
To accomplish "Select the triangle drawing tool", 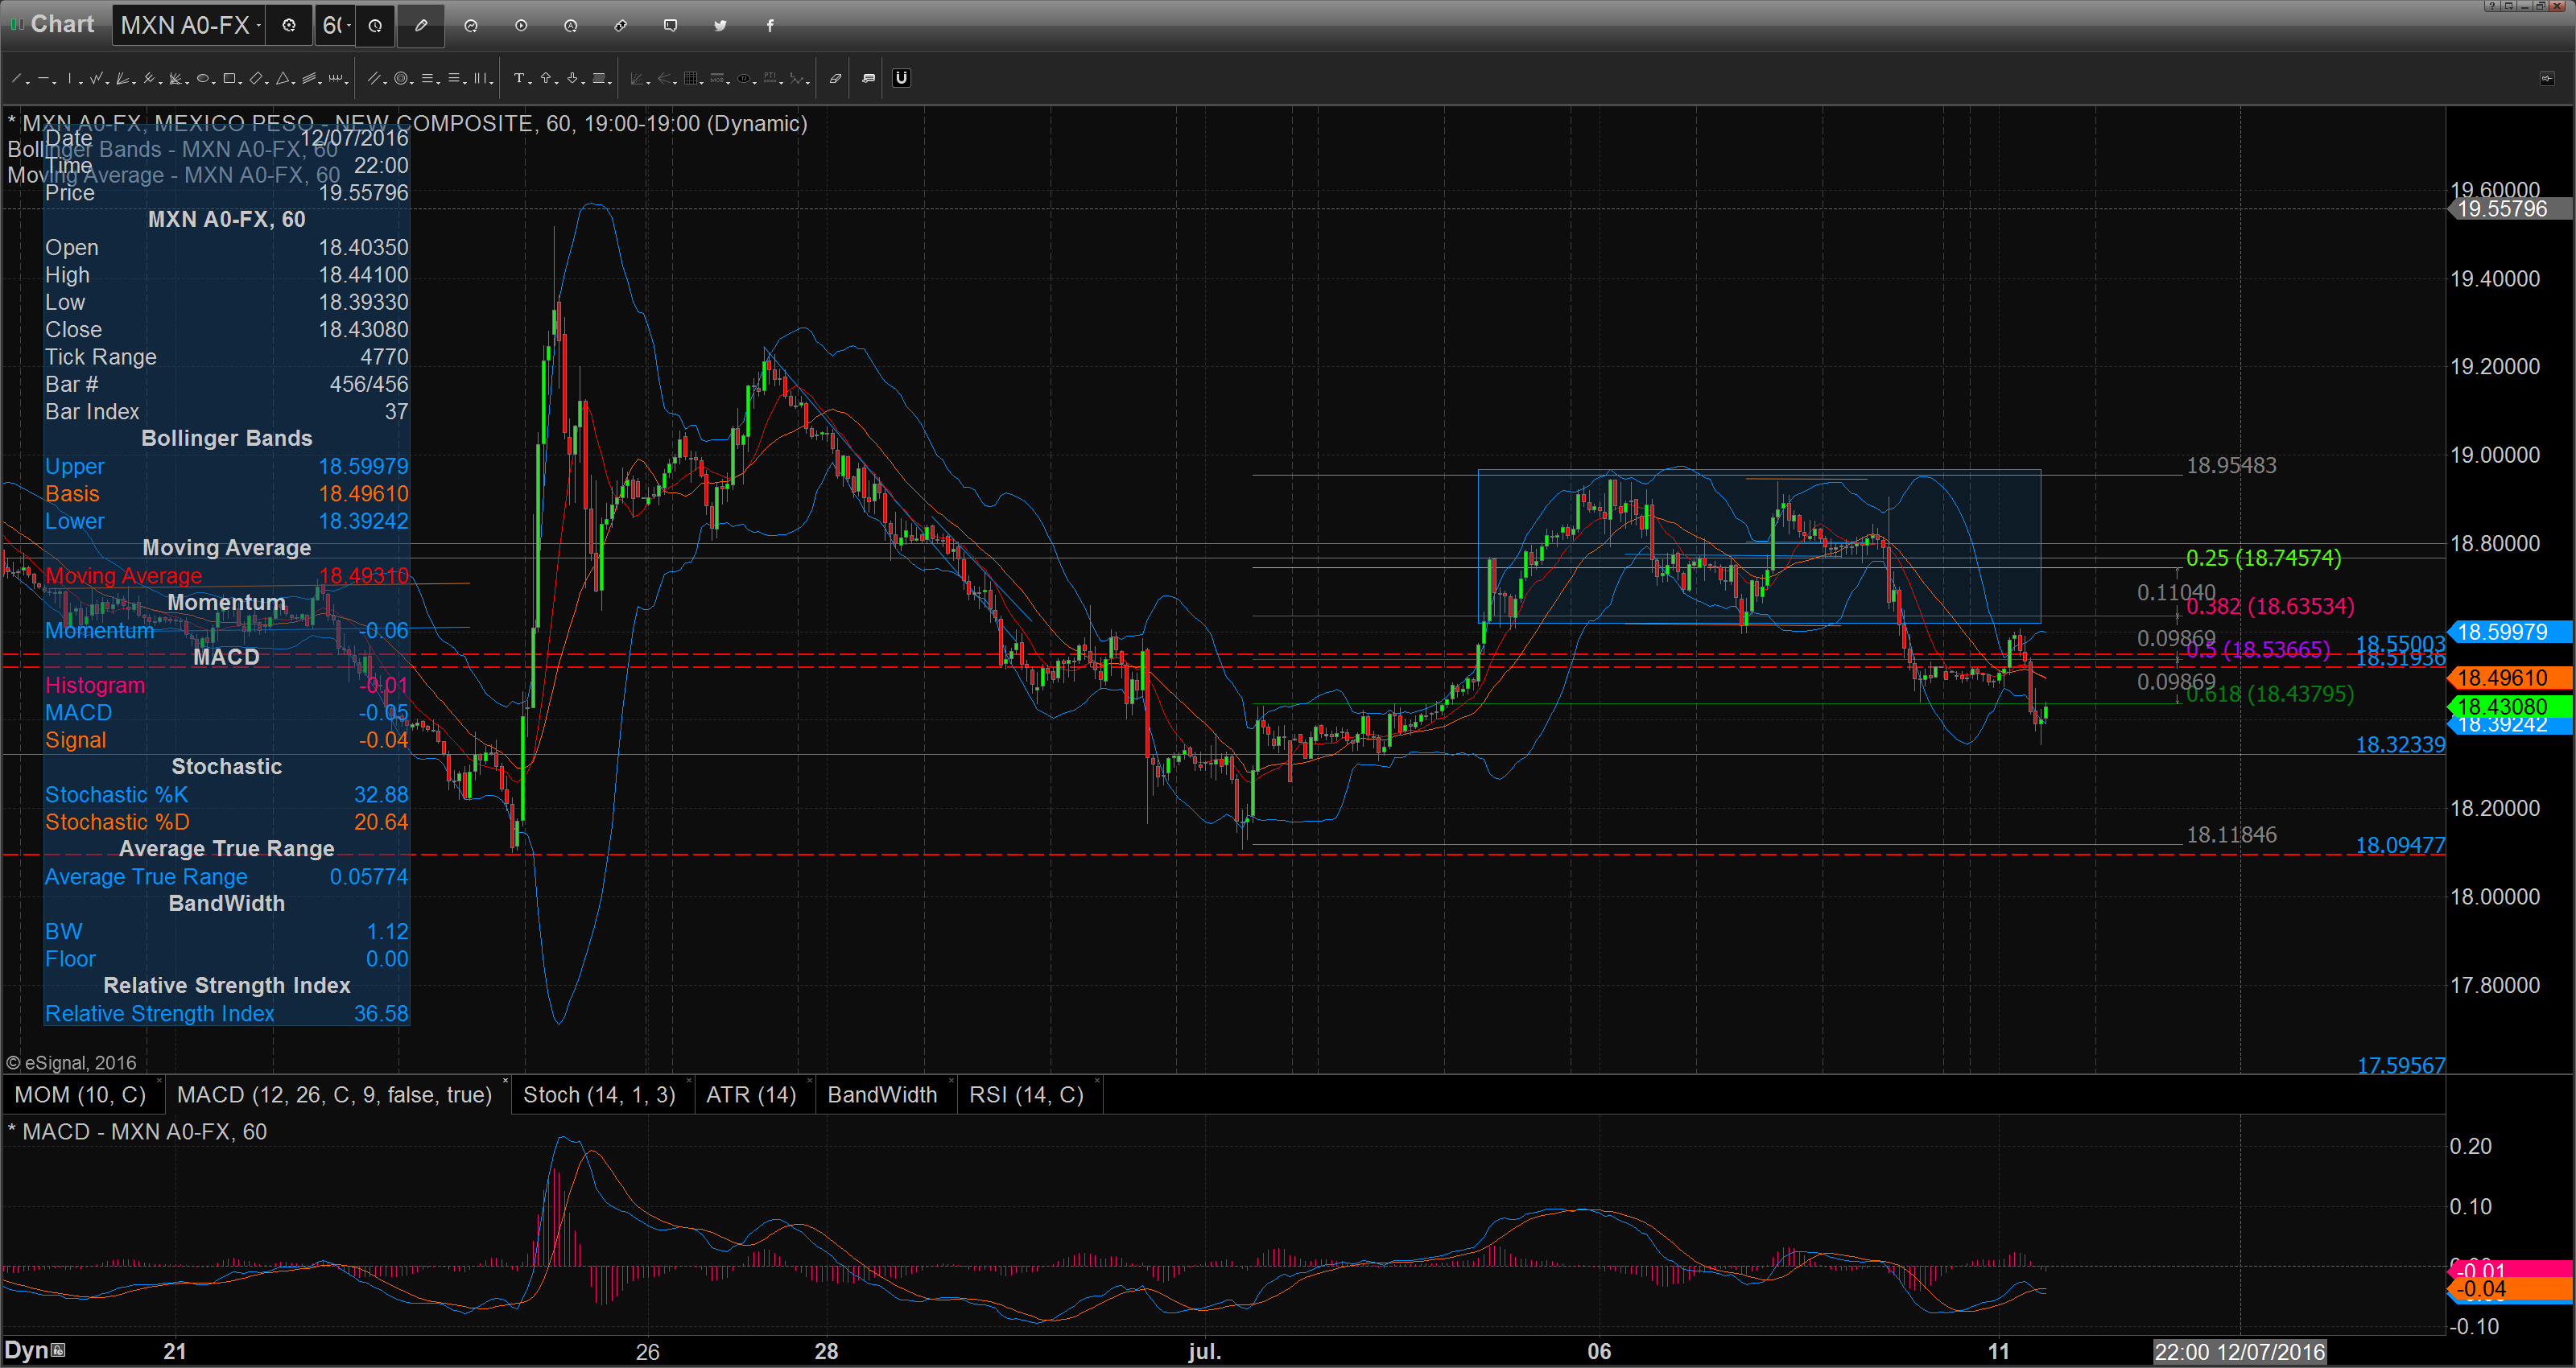I will pyautogui.click(x=283, y=78).
